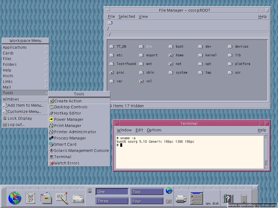The image size is (278, 208).
Task: Open the Edit menu in Terminal
Action: (139, 130)
